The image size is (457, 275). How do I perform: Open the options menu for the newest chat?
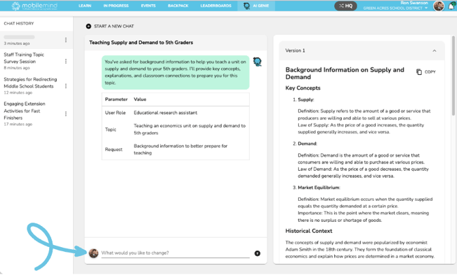coord(66,40)
